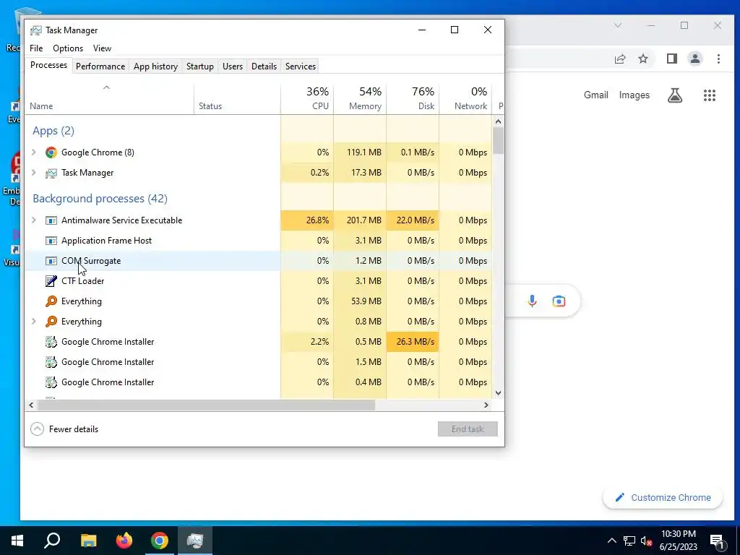
Task: Open the Google apps grid in Chrome
Action: 710,95
